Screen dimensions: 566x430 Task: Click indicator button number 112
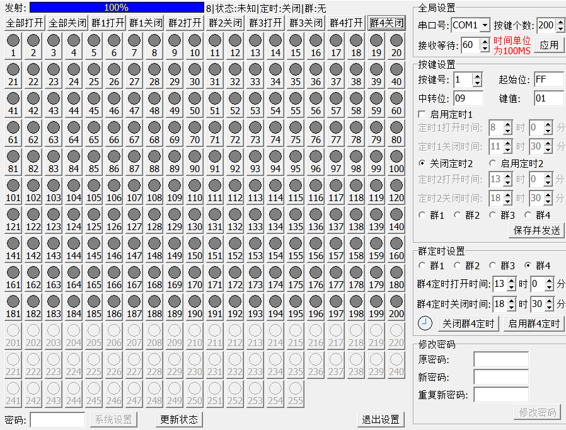click(235, 191)
